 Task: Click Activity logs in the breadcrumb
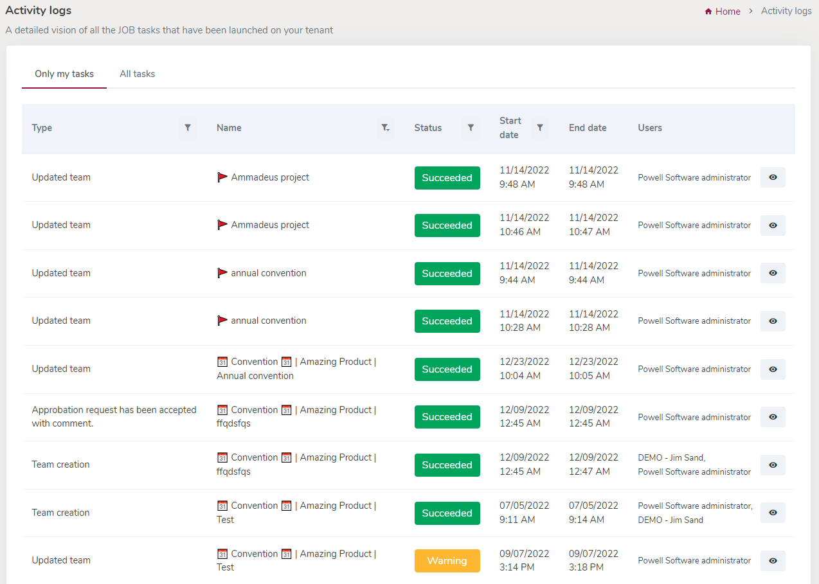[786, 11]
